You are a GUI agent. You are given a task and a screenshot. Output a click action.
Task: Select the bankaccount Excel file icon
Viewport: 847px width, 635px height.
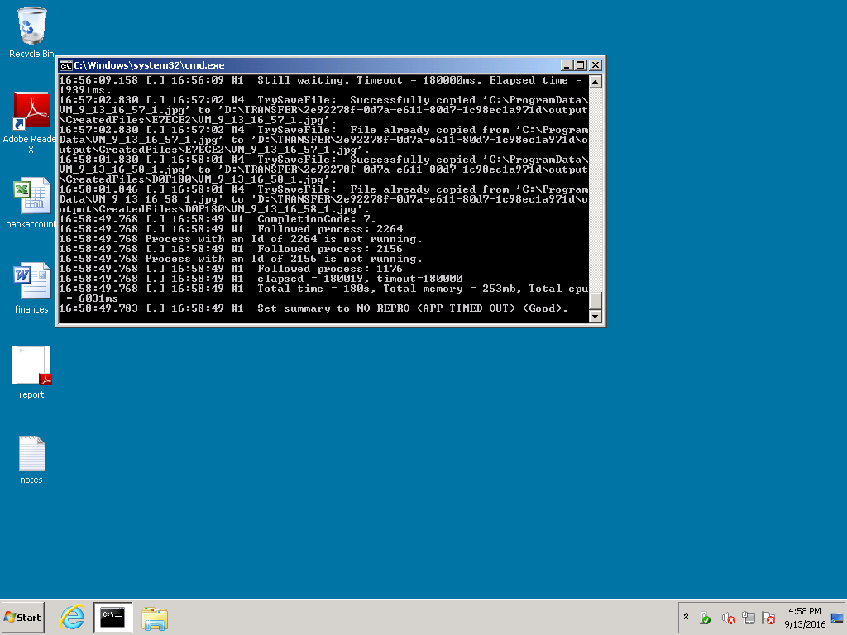pos(31,198)
